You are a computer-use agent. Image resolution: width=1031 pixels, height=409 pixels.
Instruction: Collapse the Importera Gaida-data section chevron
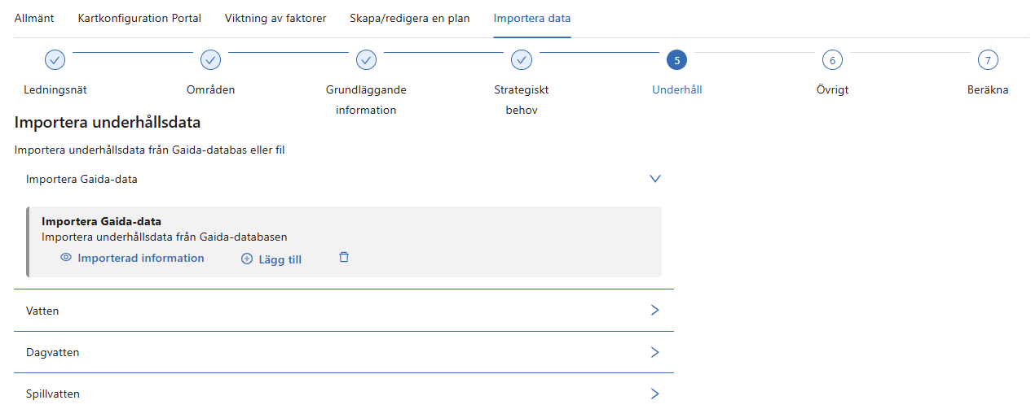click(654, 179)
